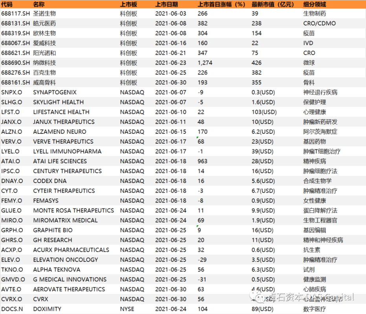The width and height of the screenshot is (366, 314).
Task: Select the name AEROVATE THERAPEUTICS
Action: tap(69, 289)
